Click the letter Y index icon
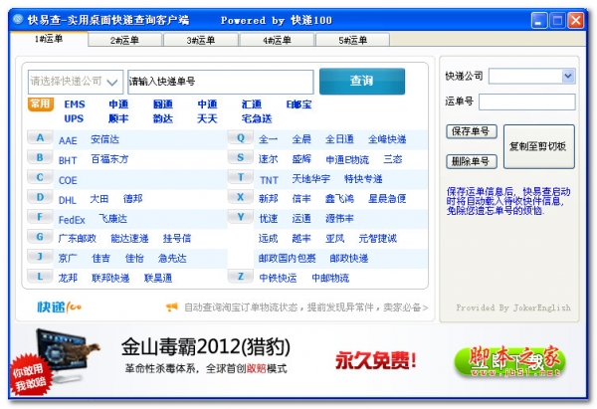Viewport: 597px width, 409px height. (x=241, y=217)
